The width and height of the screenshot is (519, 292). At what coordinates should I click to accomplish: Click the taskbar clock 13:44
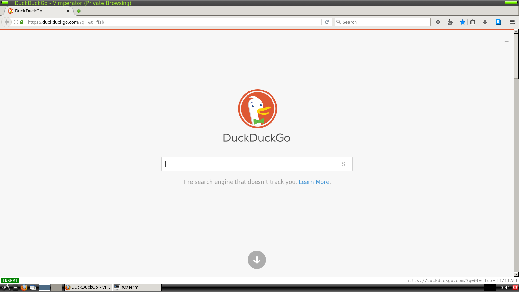point(504,288)
